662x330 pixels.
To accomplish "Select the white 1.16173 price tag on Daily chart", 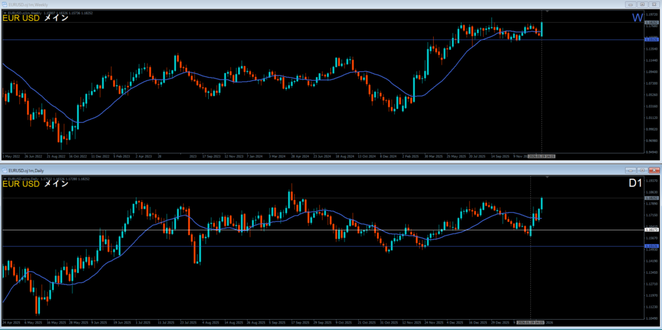I will (652, 230).
